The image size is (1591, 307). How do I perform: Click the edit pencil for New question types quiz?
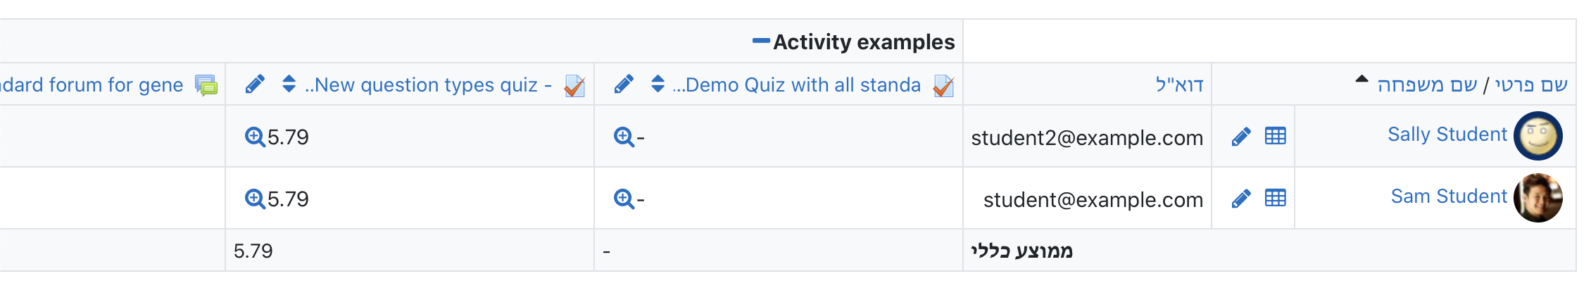point(255,84)
